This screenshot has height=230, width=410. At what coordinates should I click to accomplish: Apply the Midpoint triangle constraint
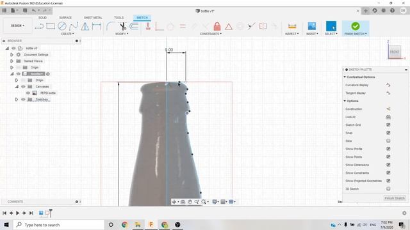click(x=229, y=27)
